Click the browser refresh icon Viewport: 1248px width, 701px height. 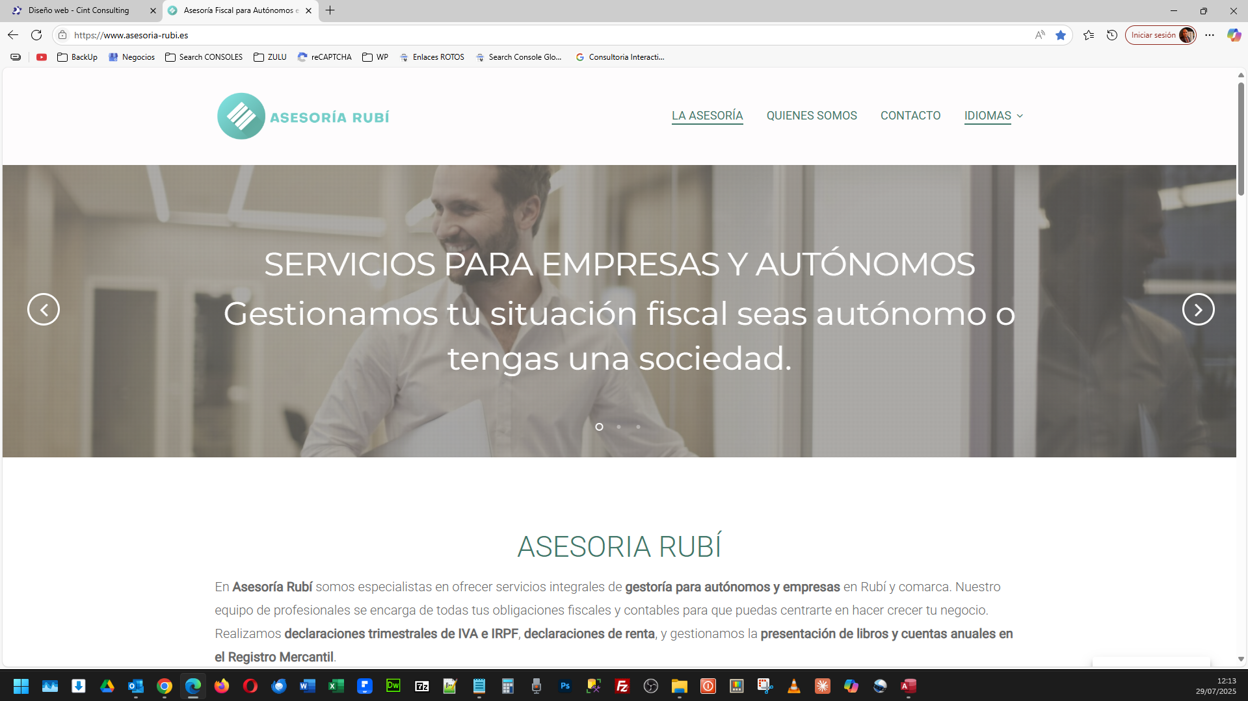(36, 35)
